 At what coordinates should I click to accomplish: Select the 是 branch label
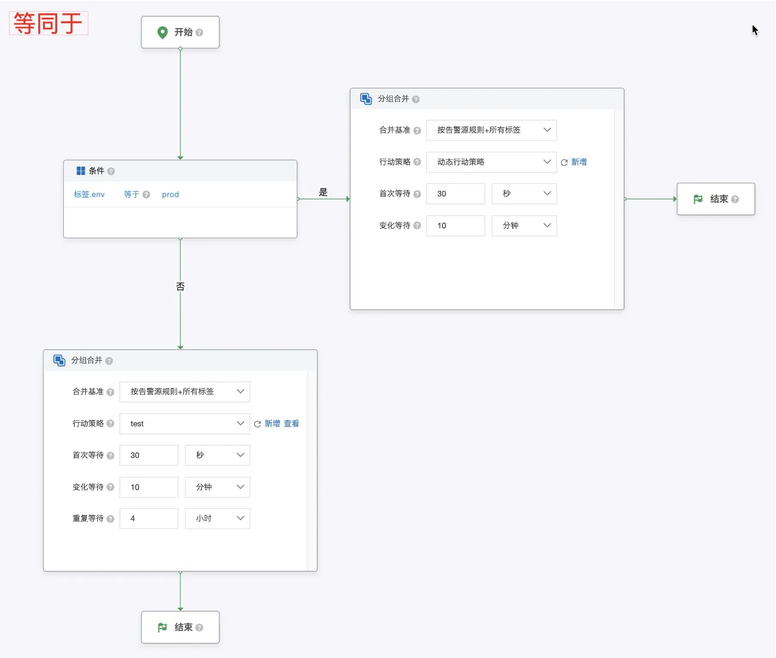click(324, 192)
